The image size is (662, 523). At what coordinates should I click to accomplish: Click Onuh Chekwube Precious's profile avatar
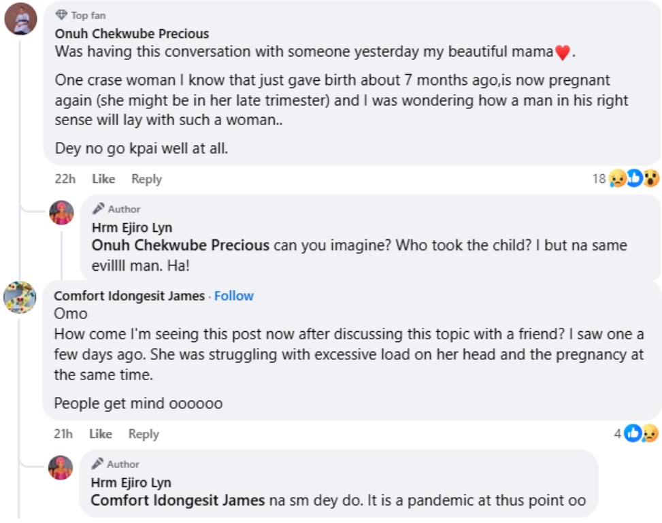coord(20,18)
